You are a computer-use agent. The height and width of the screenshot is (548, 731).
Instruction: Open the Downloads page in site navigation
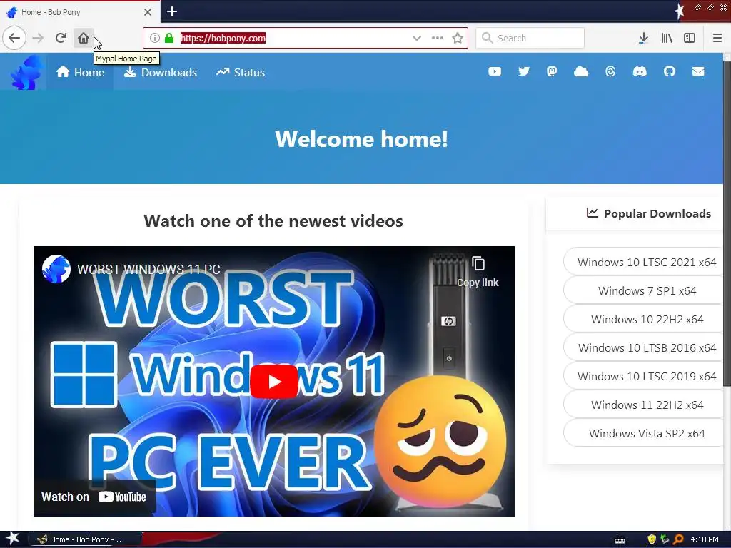tap(161, 72)
